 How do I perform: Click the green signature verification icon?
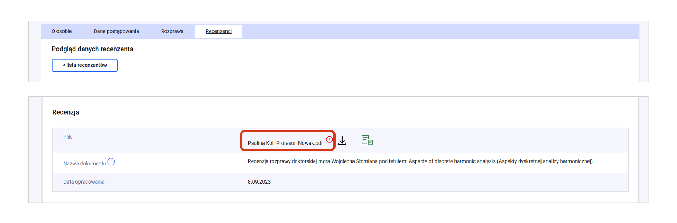click(x=367, y=140)
